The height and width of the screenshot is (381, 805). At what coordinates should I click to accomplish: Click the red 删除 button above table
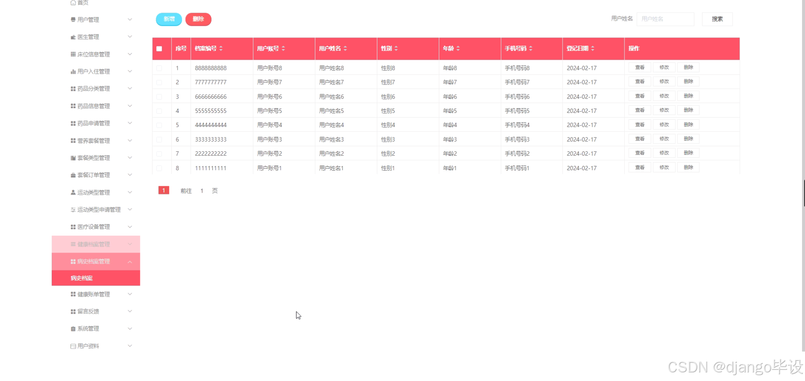pyautogui.click(x=198, y=19)
